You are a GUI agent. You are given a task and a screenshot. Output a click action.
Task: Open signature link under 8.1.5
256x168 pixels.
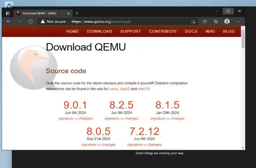158,118
